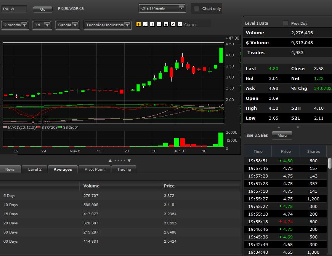Screen dimensions: 332x256
Task: Click the Time & Sales scrollbar thumb
Action: point(330,163)
